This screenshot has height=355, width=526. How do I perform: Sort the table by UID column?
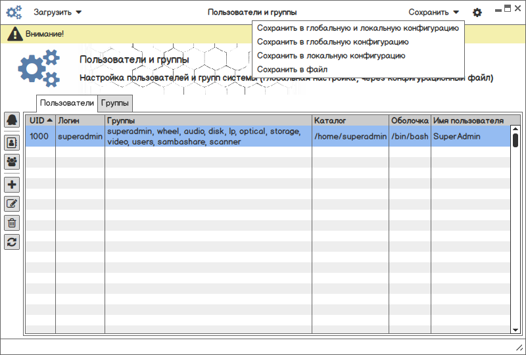point(40,121)
